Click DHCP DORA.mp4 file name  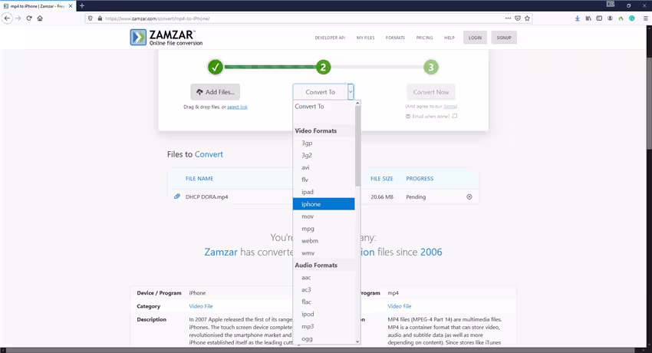click(x=206, y=197)
